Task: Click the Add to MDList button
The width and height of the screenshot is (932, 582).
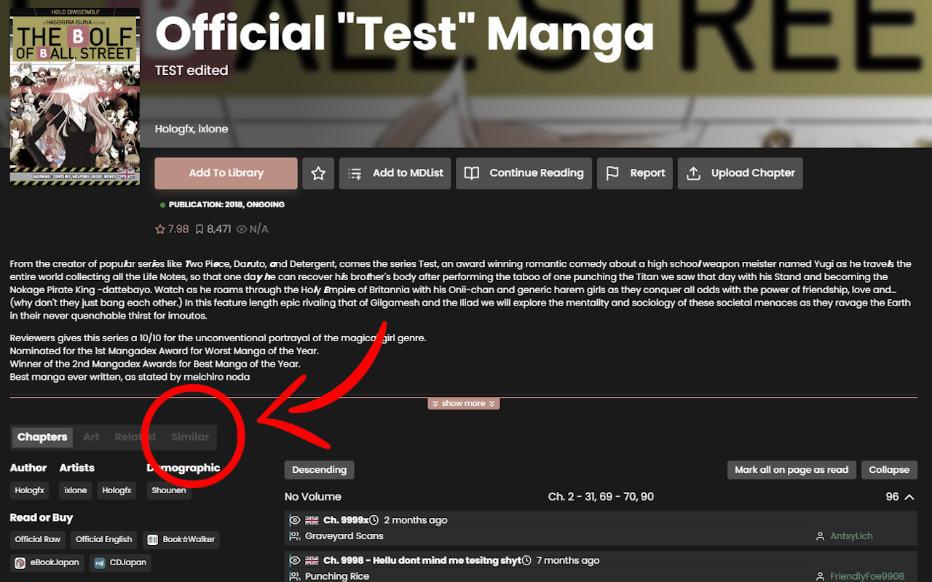Action: [x=395, y=173]
